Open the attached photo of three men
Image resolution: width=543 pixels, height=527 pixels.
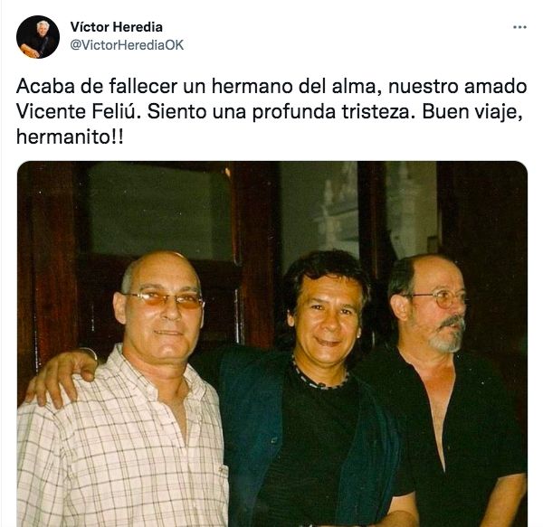(272, 343)
